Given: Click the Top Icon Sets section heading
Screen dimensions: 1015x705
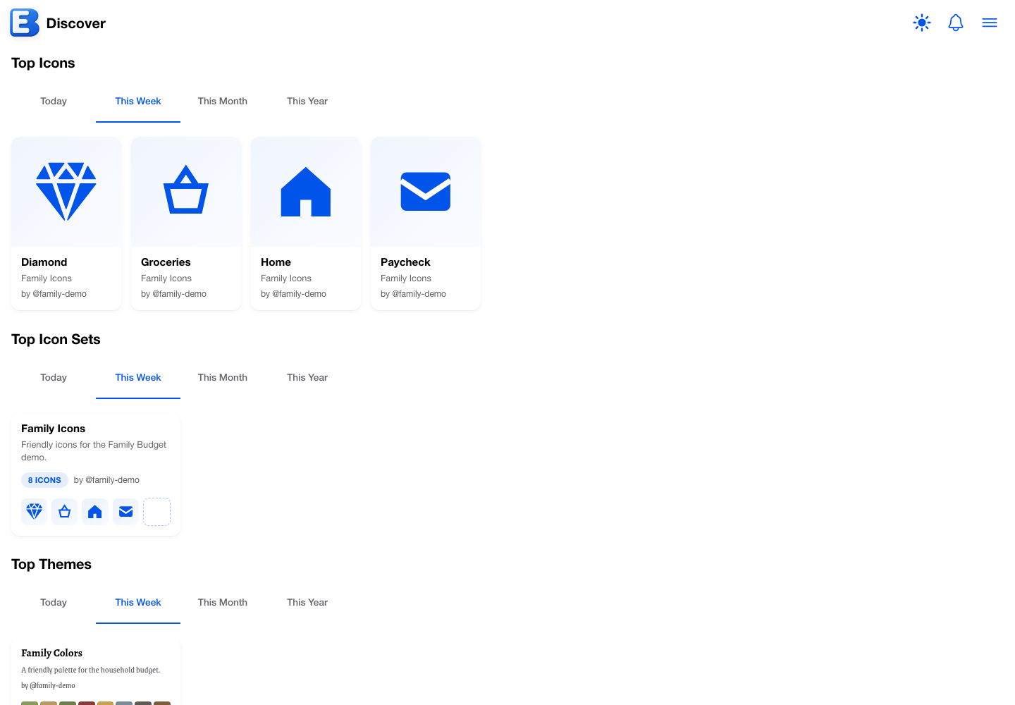Looking at the screenshot, I should click(56, 340).
